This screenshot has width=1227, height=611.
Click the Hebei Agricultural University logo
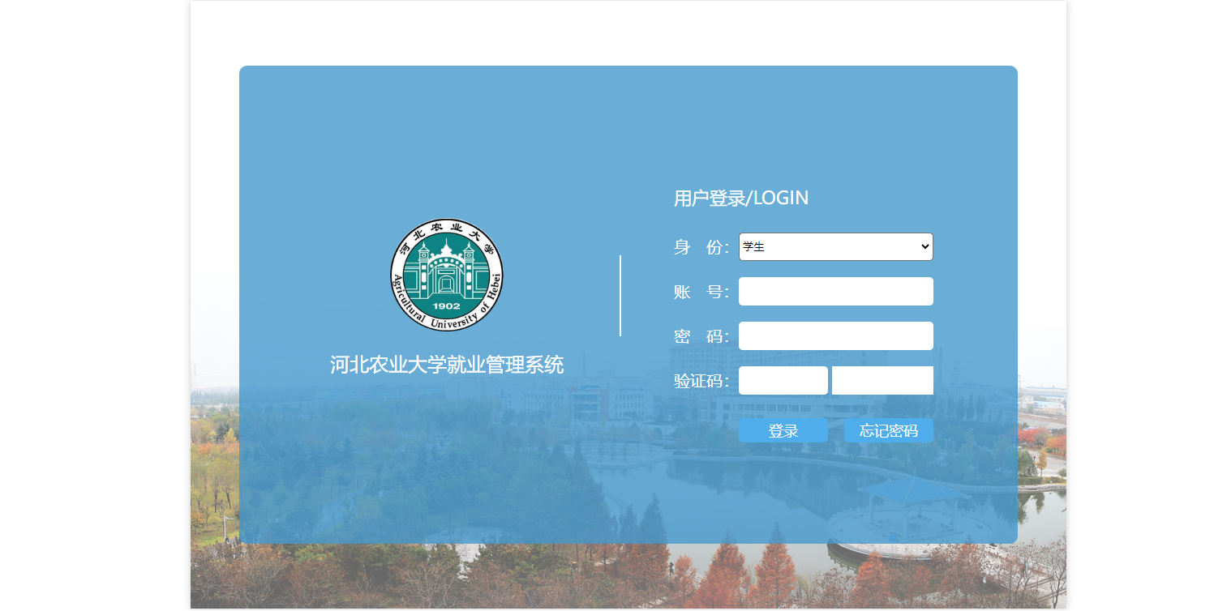point(447,275)
